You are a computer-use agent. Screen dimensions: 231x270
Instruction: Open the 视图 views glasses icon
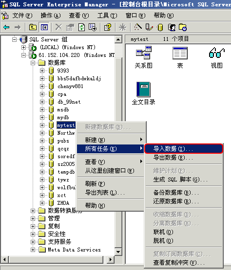click(x=217, y=58)
